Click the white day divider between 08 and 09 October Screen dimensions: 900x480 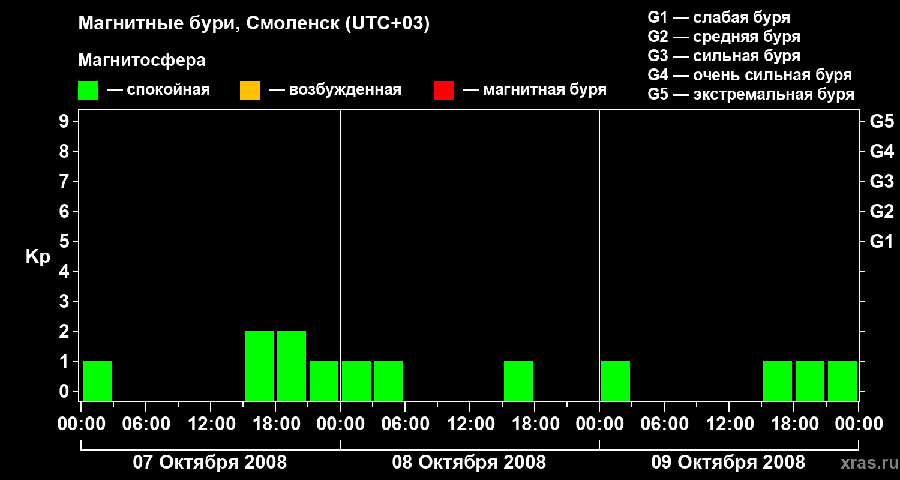click(x=599, y=255)
